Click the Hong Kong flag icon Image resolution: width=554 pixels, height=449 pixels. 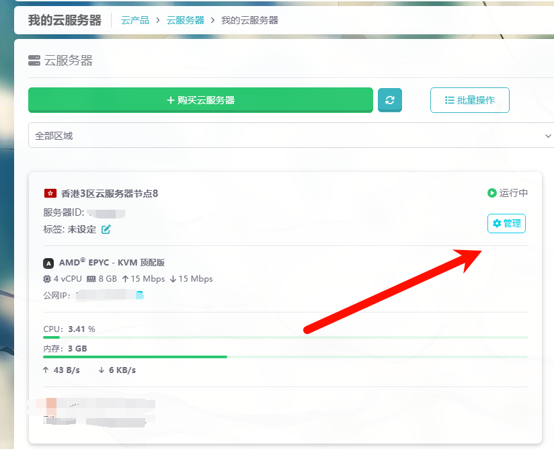pyautogui.click(x=50, y=194)
